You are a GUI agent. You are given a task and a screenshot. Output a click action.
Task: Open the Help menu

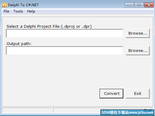pos(31,11)
